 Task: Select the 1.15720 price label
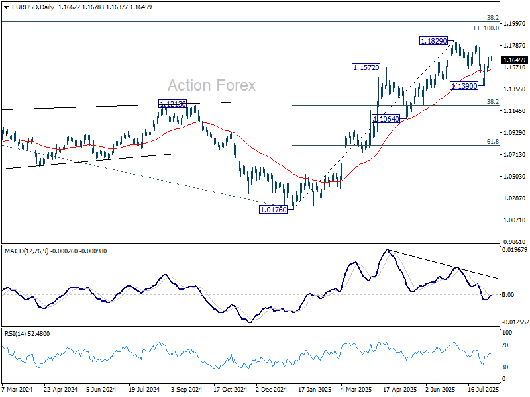(x=366, y=67)
